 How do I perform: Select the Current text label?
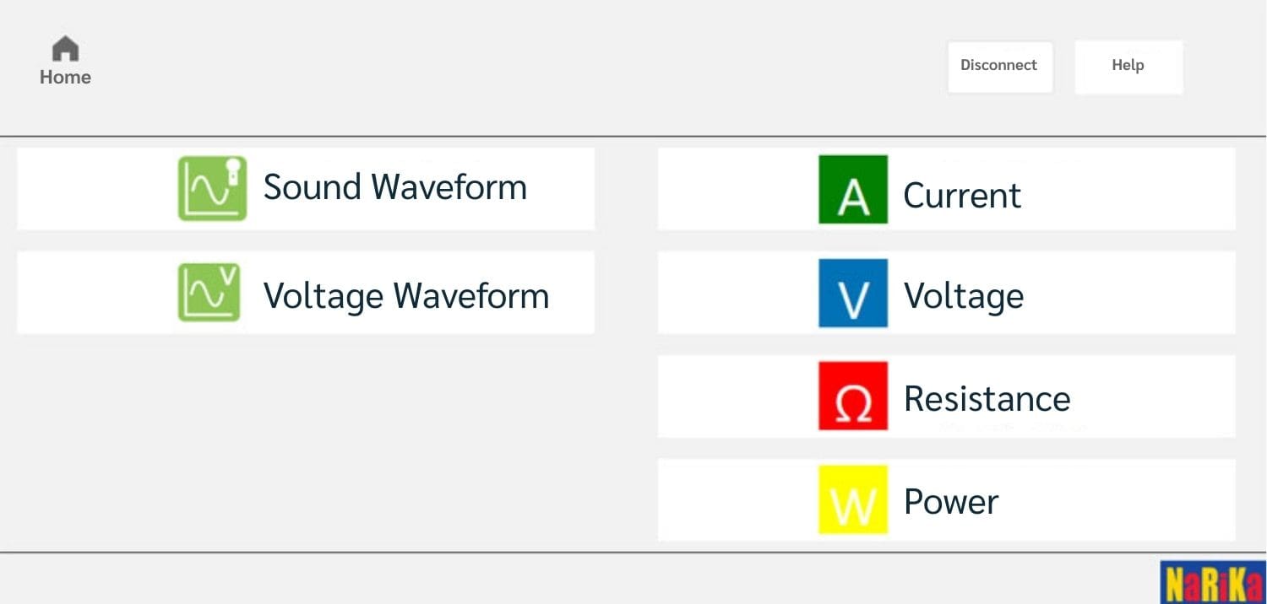(962, 196)
